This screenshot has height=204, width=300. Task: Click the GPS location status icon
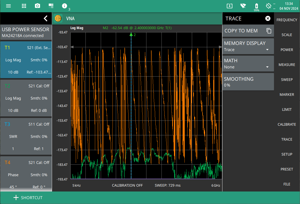268,6
